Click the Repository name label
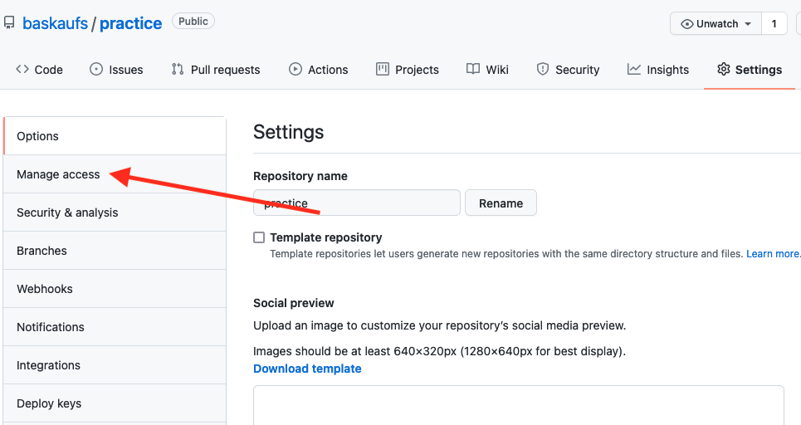This screenshot has height=425, width=801. pyautogui.click(x=300, y=176)
